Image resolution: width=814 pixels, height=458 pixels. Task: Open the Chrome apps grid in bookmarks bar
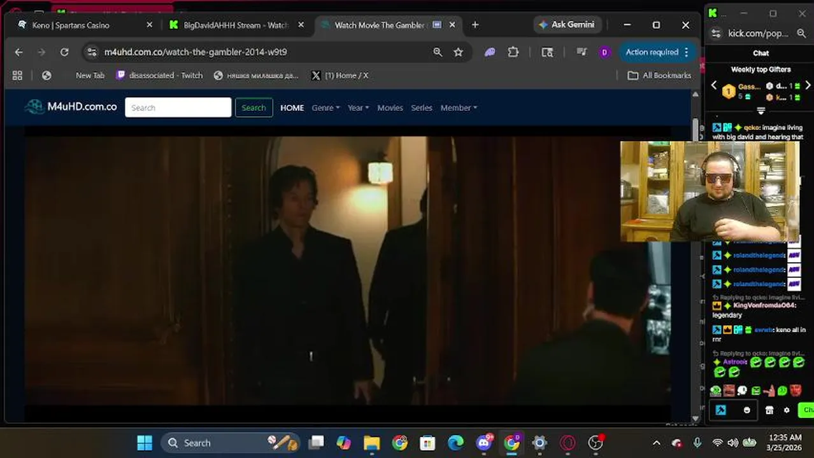click(17, 75)
